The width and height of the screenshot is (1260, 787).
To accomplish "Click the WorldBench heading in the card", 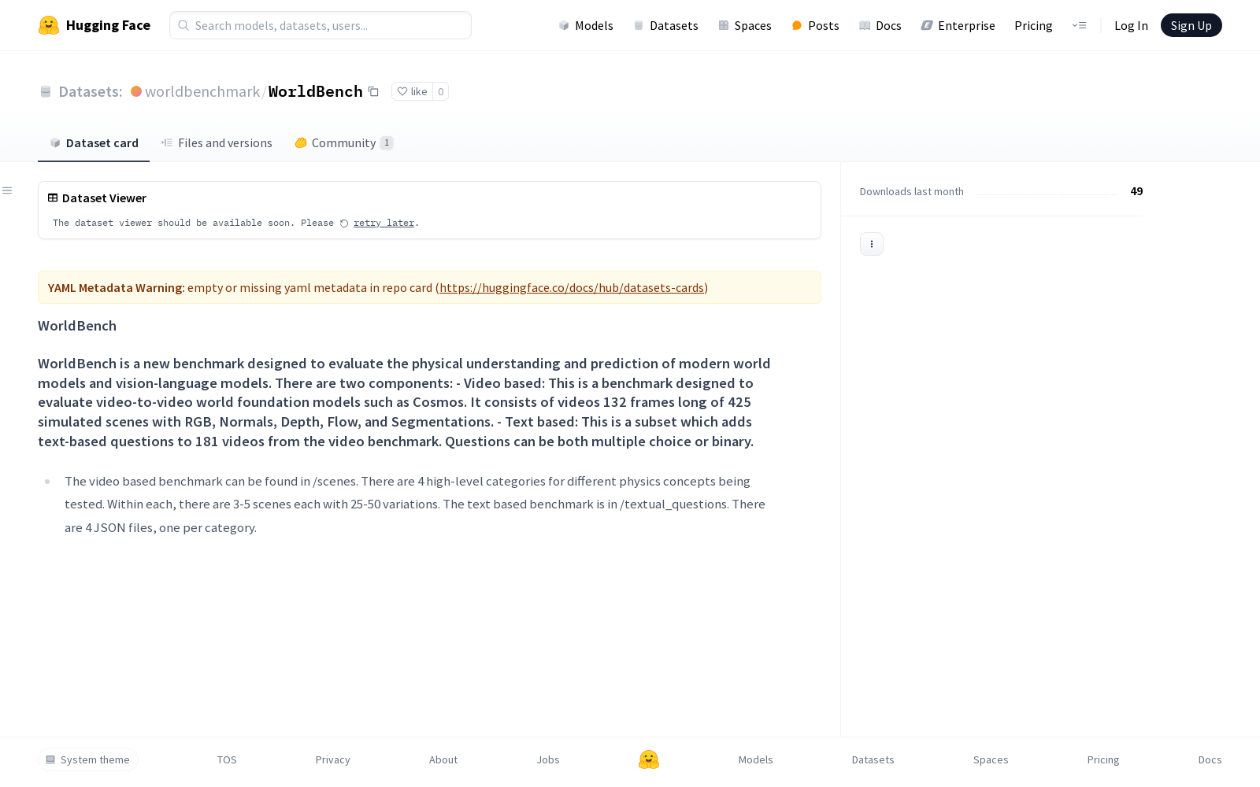I will click(x=77, y=326).
